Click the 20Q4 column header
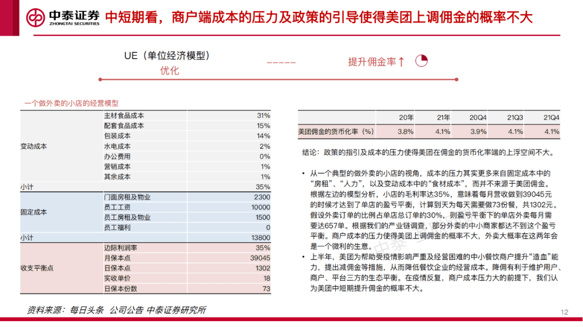The height and width of the screenshot is (327, 583). tap(478, 117)
